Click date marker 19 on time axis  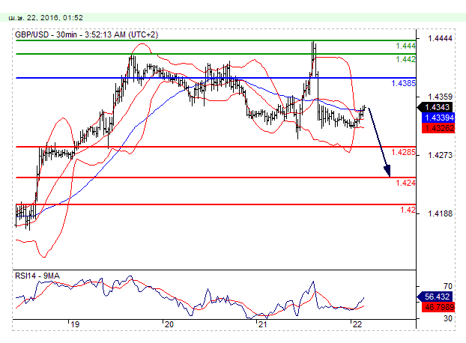74,325
